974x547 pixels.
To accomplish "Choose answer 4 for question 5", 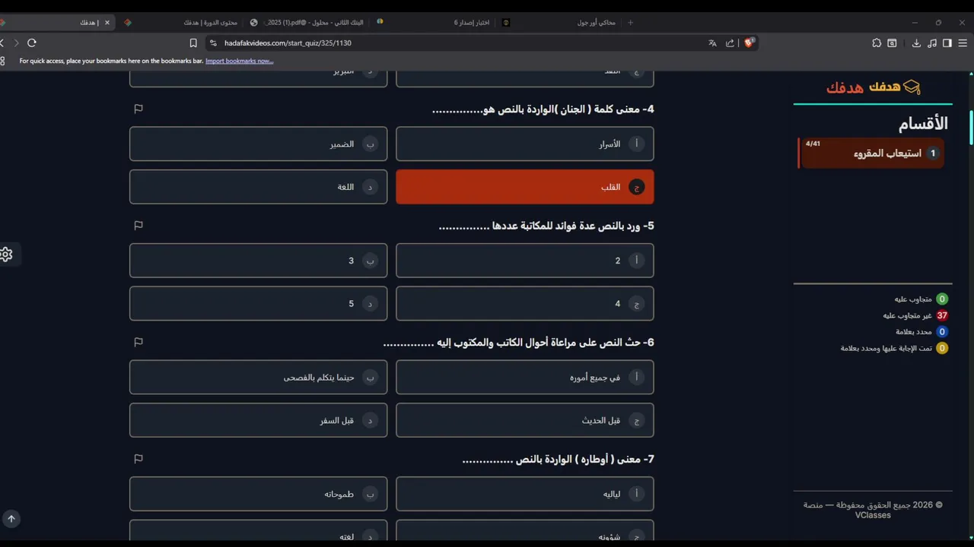I will [x=525, y=304].
